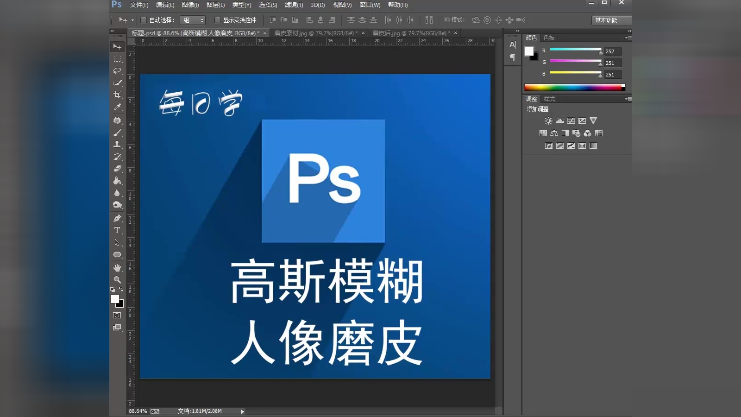Add Exposure adjustment layer
741x417 pixels.
pyautogui.click(x=582, y=120)
